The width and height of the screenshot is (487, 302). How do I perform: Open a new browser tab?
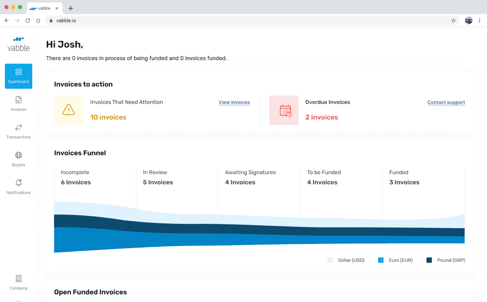[71, 8]
